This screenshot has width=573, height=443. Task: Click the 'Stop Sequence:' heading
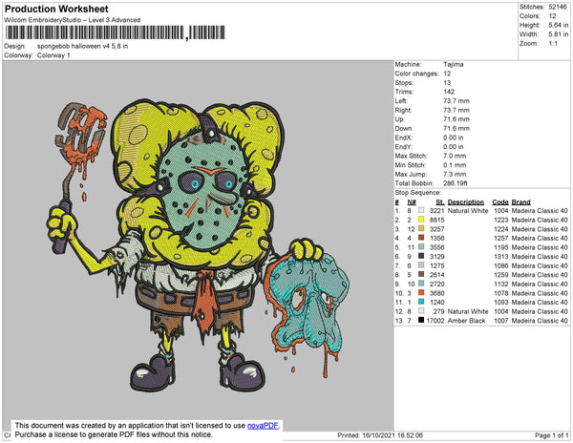[x=418, y=193]
